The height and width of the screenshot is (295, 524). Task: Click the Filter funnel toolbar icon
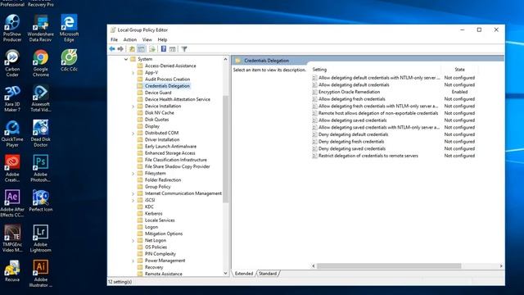(x=184, y=49)
